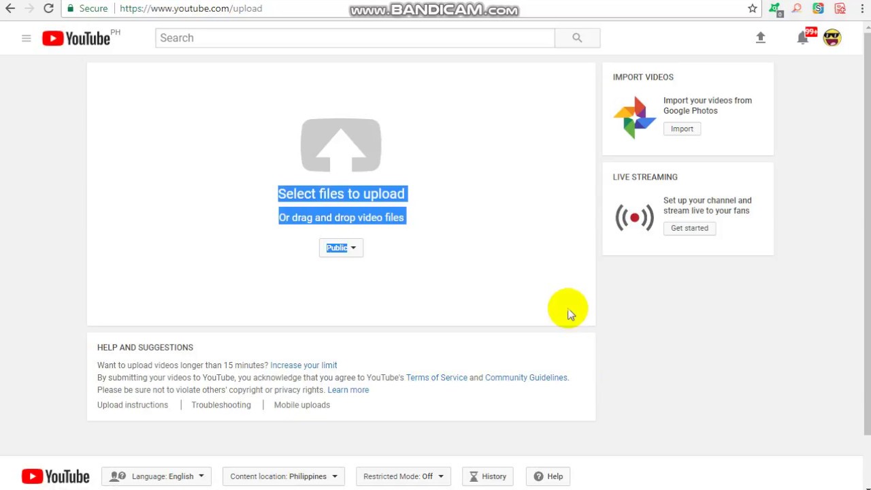Click the address bar URL youtube.com/upload
Screen dimensions: 871x490
[x=191, y=8]
